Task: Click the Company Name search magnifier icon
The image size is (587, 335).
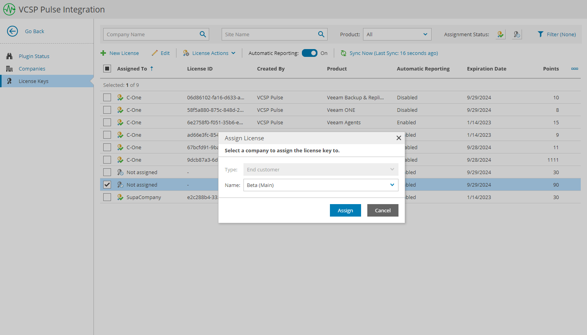Action: (203, 34)
